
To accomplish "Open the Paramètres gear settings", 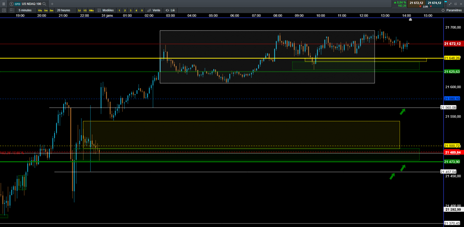I will (451, 10).
